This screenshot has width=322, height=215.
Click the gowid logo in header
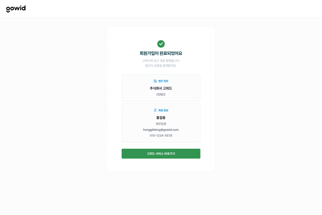16,9
